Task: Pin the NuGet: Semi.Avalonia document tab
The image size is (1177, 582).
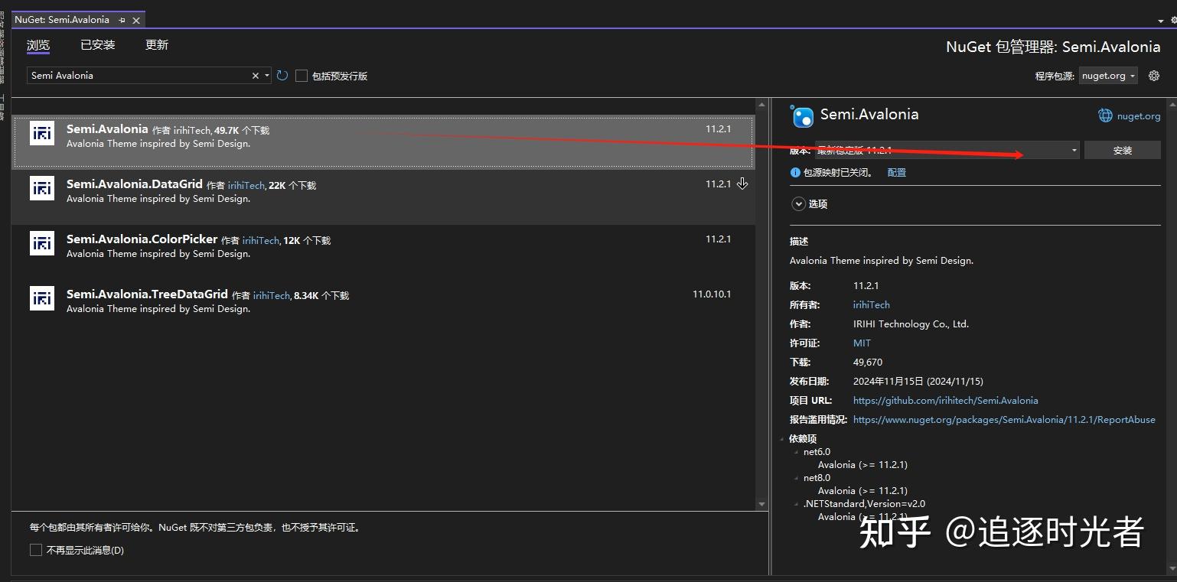Action: click(122, 19)
